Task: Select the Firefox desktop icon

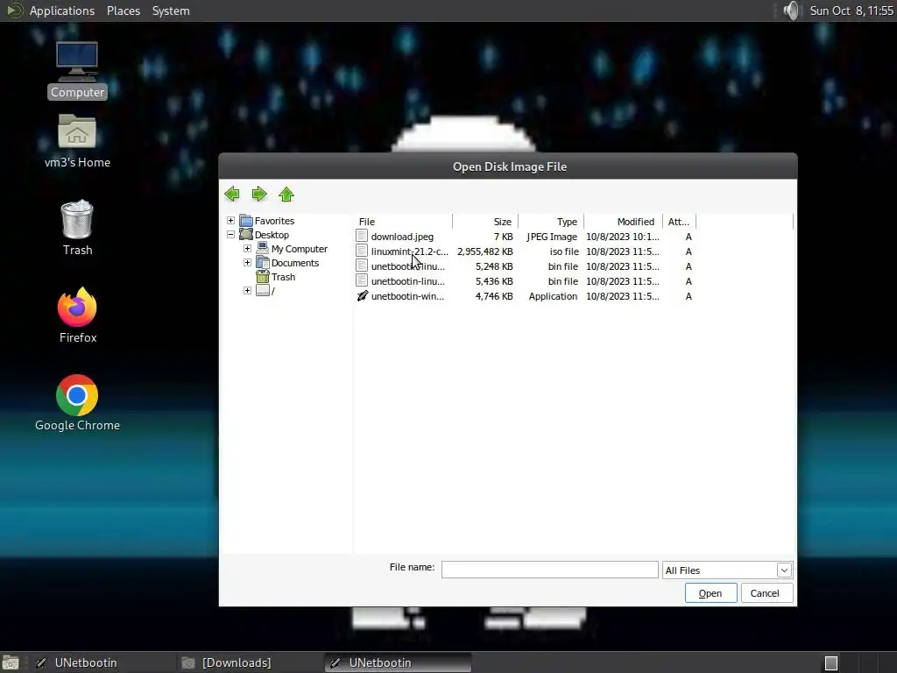Action: click(77, 315)
